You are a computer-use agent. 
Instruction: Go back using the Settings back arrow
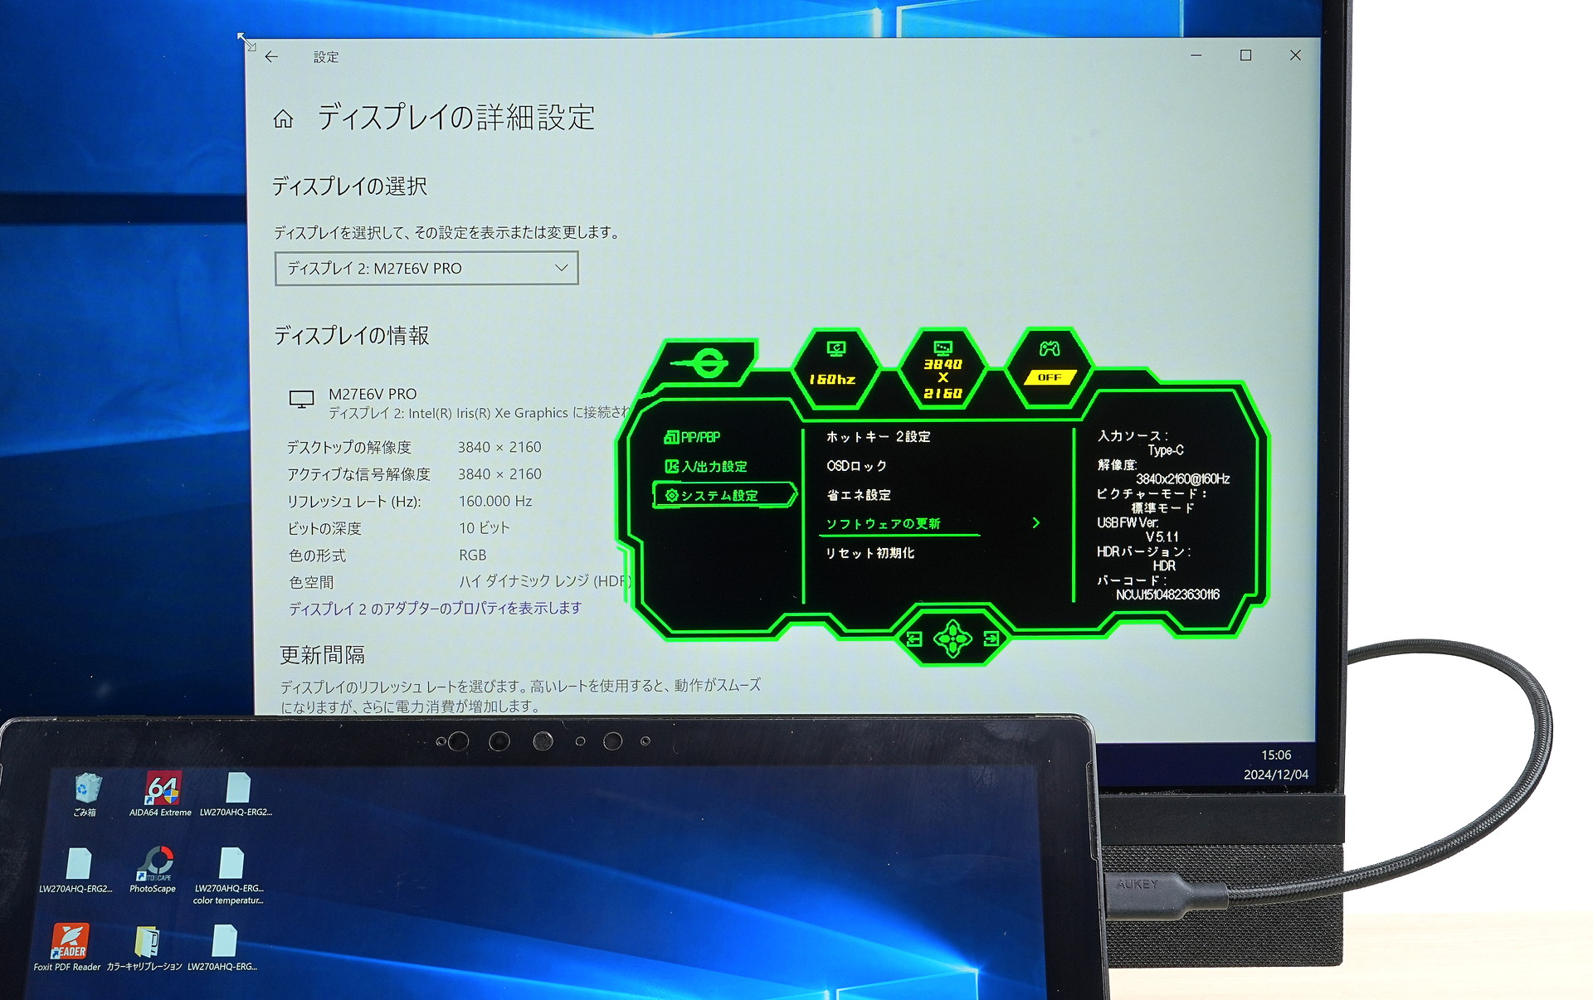(271, 56)
